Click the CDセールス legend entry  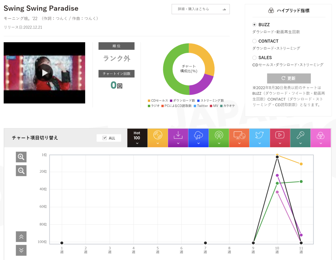[x=158, y=101]
